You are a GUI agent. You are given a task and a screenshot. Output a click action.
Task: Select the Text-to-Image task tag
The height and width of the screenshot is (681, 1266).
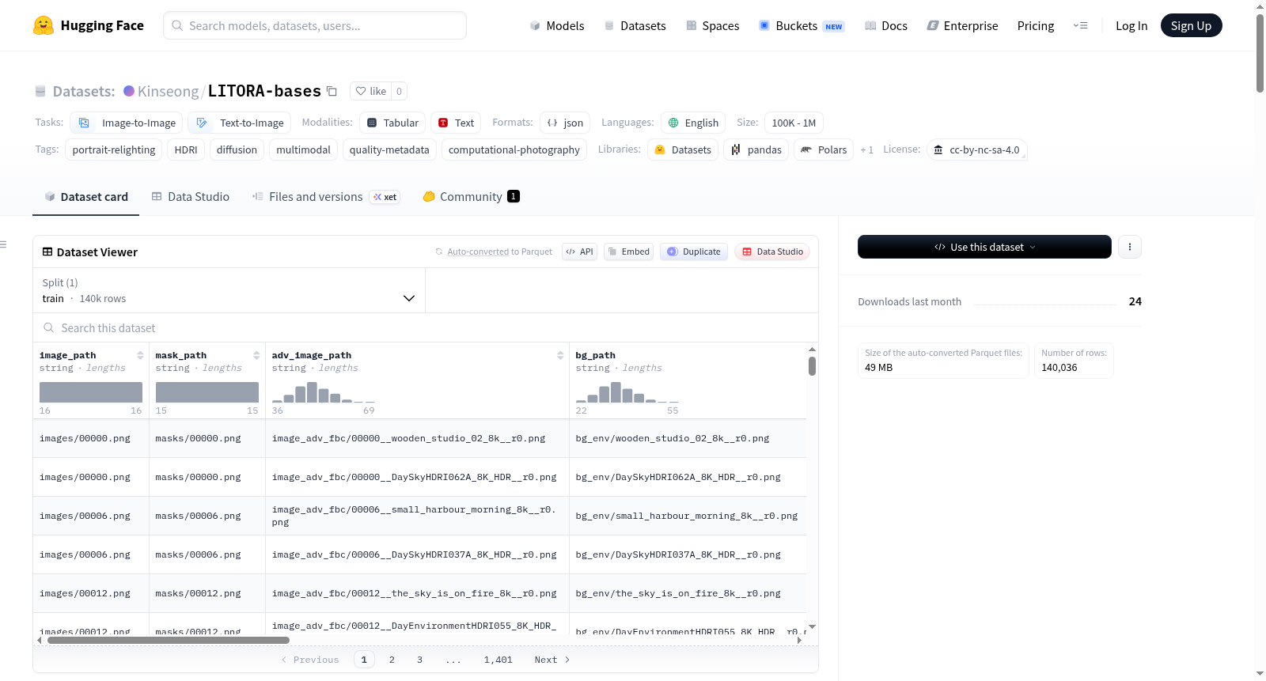(x=240, y=123)
